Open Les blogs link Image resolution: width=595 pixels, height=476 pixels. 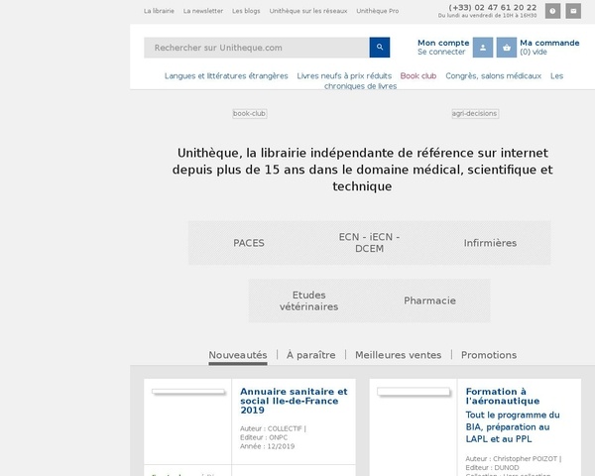coord(246,11)
